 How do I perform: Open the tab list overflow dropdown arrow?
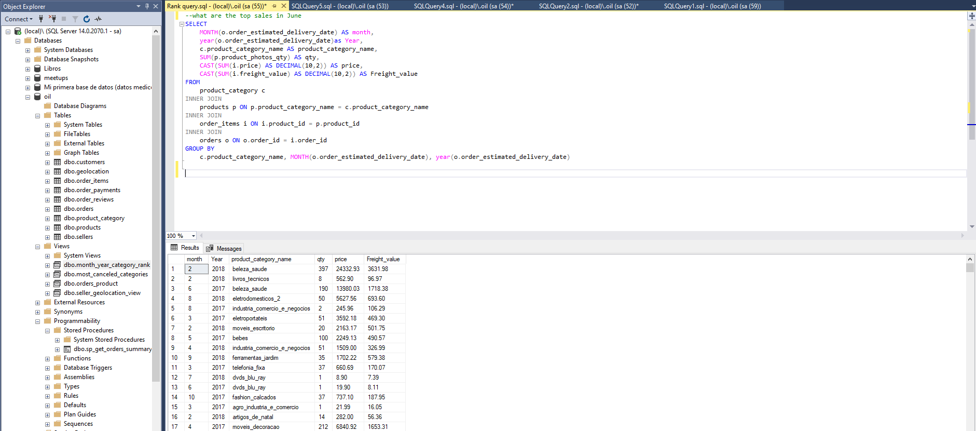pos(973,6)
